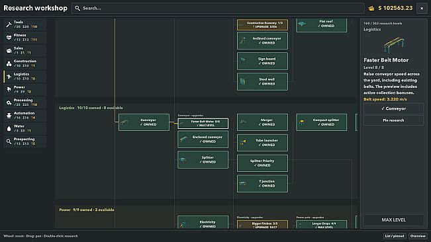Click the Conveyor prerequisite button
This screenshot has width=431, height=242.
tap(394, 108)
